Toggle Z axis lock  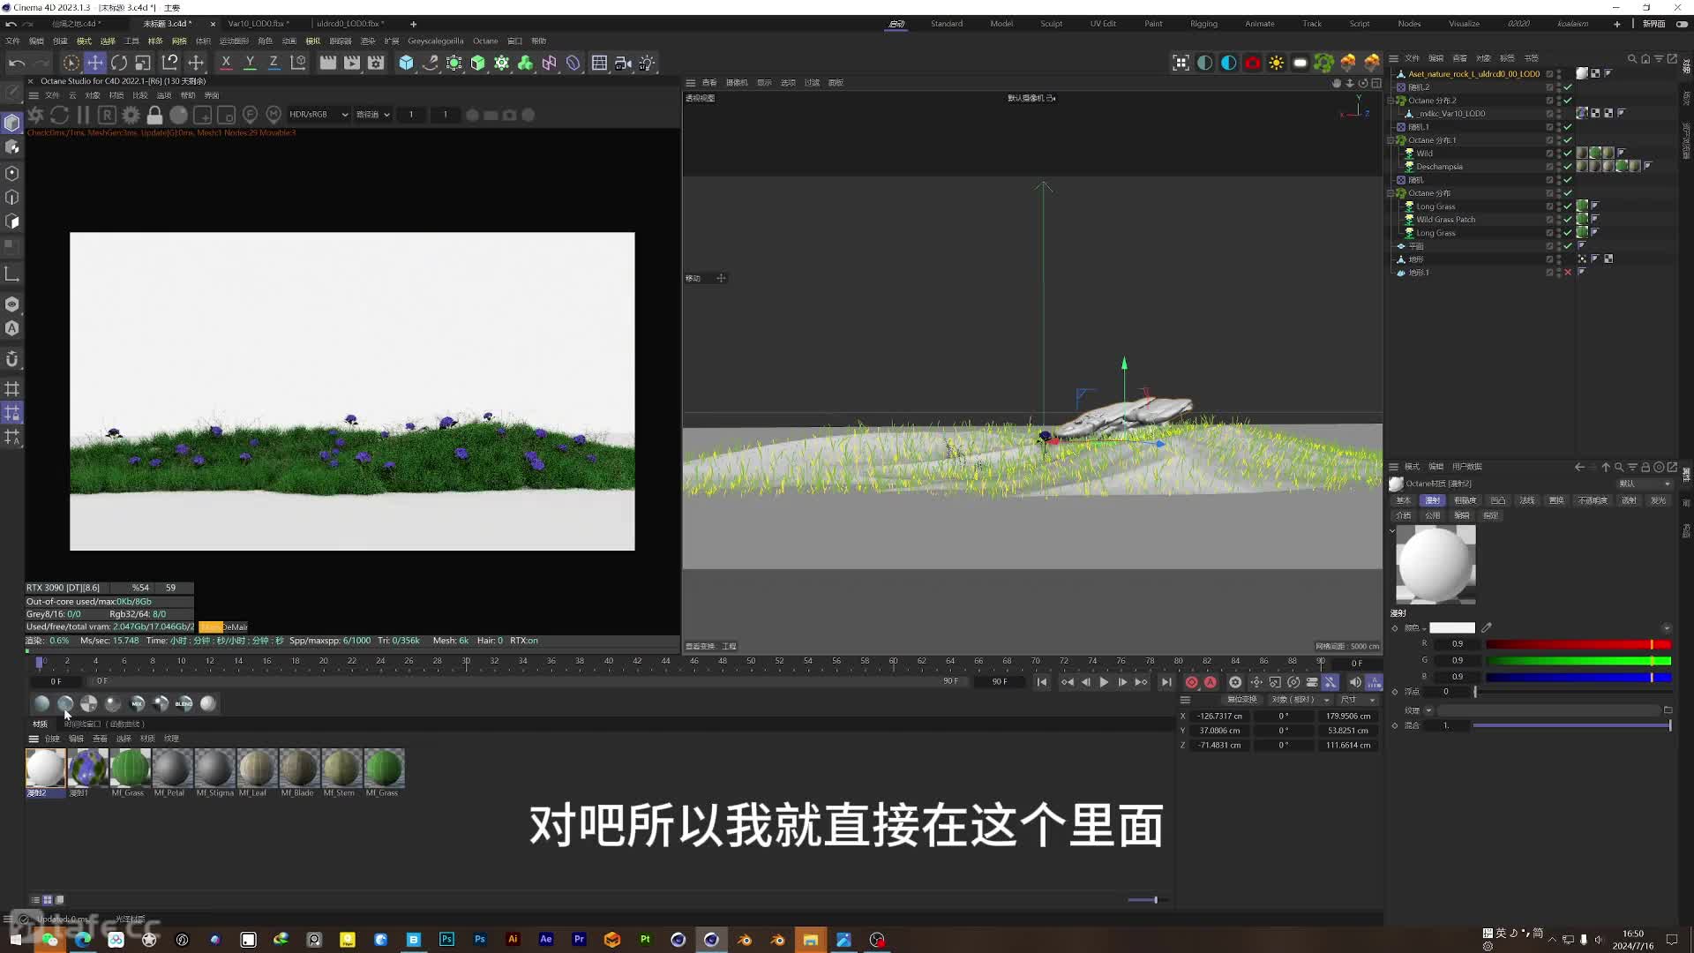pos(274,63)
